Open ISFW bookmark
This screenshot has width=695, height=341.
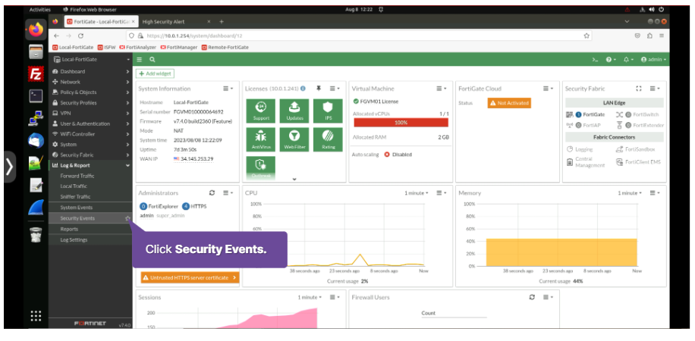click(x=106, y=47)
